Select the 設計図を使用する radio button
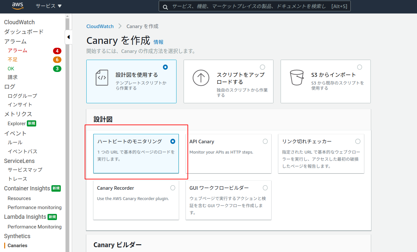 click(x=166, y=67)
